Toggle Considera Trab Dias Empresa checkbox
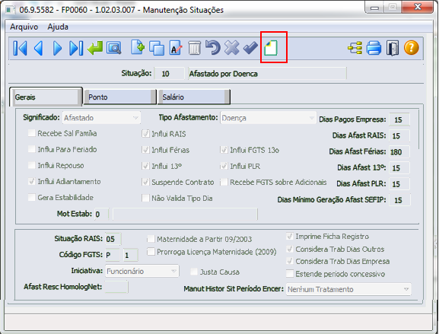The width and height of the screenshot is (439, 334). coord(290,261)
